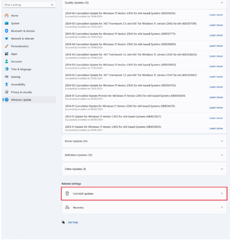Collapse the Quality Updates section
This screenshot has height=241, width=230.
(222, 3)
